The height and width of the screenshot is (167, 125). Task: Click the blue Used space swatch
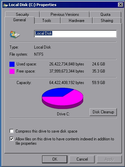pos(12,64)
